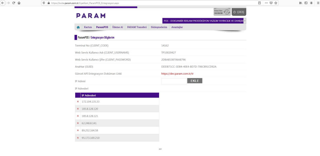Open the PARAM Transferi menu
Screen dimensions: 320x156
[137, 27]
